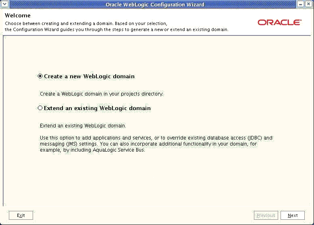Click the Next button
Image resolution: width=314 pixels, height=225 pixels.
293,215
